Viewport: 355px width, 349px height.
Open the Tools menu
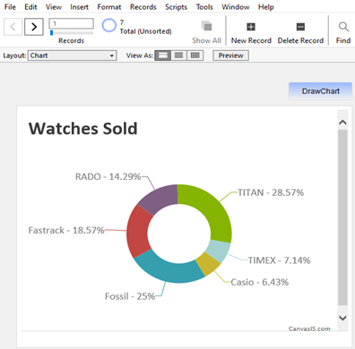pyautogui.click(x=204, y=7)
